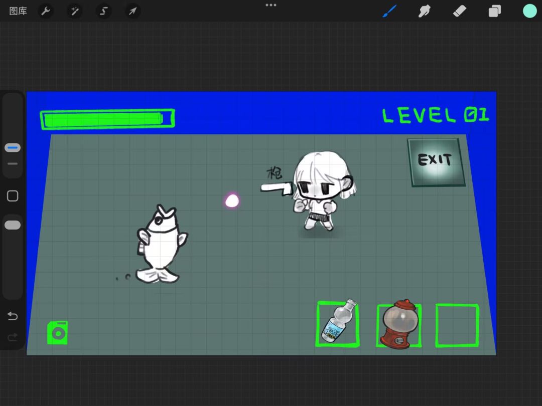Select the Eraser tool
The height and width of the screenshot is (406, 542).
pyautogui.click(x=459, y=11)
